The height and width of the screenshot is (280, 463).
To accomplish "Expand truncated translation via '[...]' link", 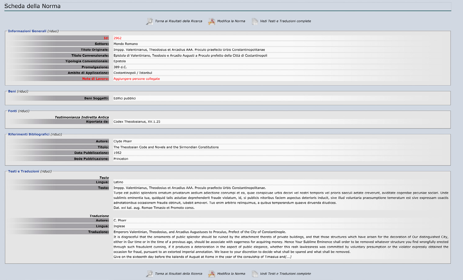I will click(288, 257).
